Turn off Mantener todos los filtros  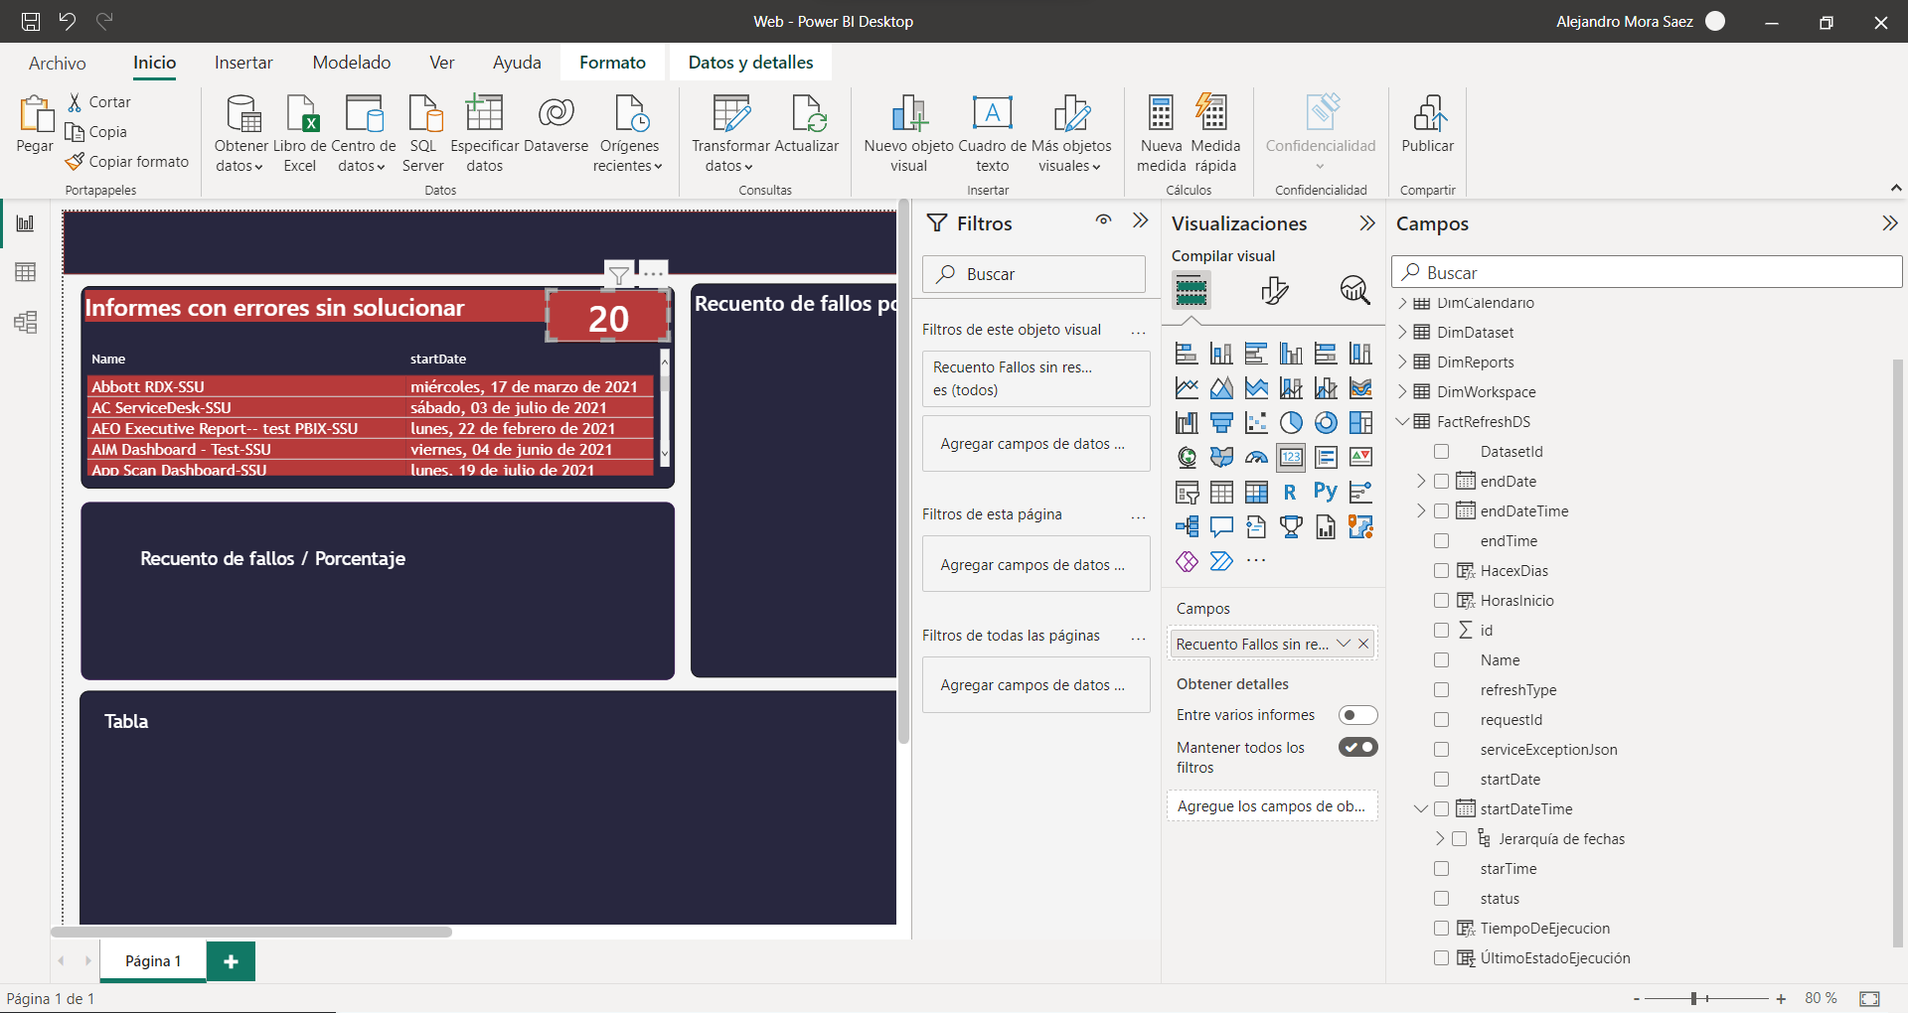coord(1357,747)
